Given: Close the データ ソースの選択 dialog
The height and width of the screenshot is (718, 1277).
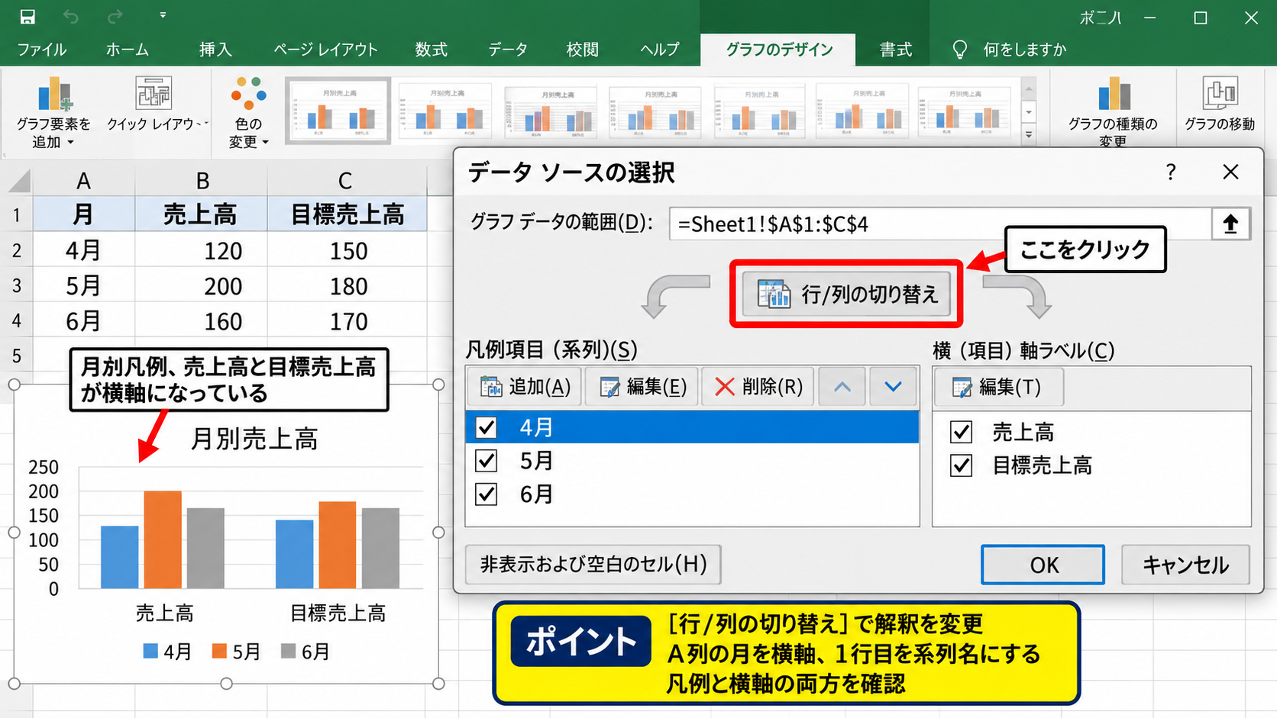Looking at the screenshot, I should click(x=1230, y=172).
